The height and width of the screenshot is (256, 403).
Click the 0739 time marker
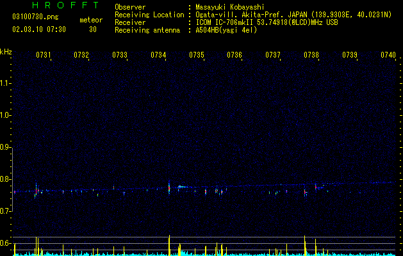coord(350,54)
